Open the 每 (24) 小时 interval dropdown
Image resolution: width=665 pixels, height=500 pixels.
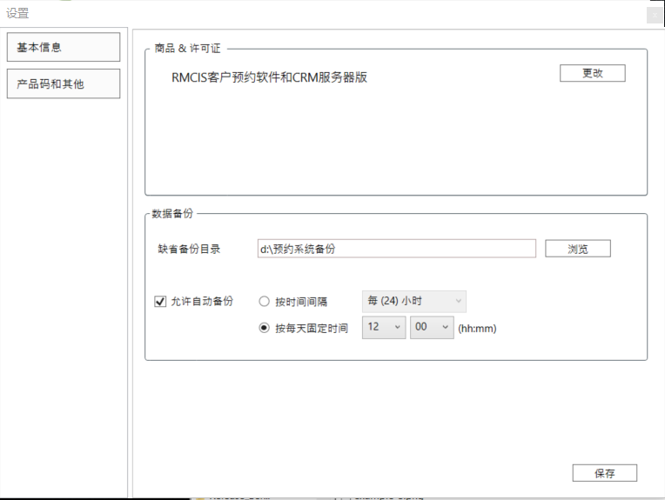click(x=414, y=301)
